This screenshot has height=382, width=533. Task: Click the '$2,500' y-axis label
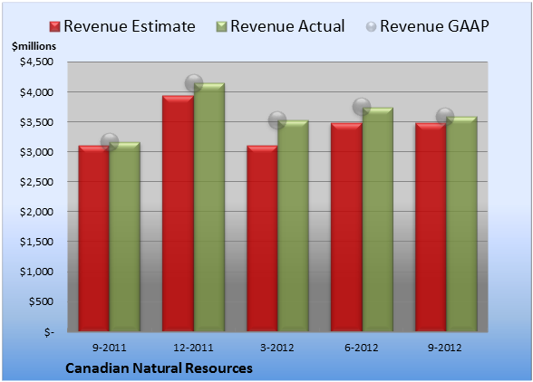(x=36, y=182)
